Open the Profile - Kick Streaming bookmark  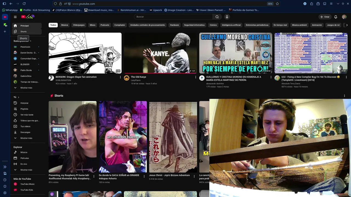pos(35,10)
